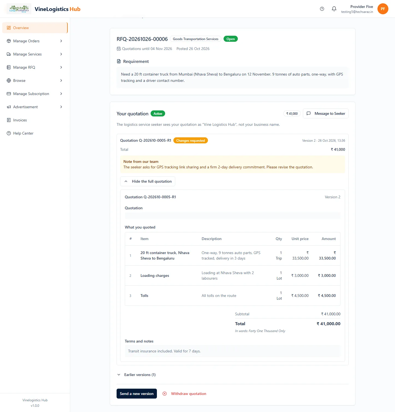
Task: Expand the Browse chevron
Action: 61,80
